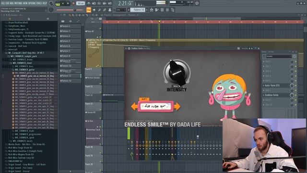Open the Slot 1 arrow menu in the mixer
Image resolution: width=307 pixels, height=173 pixels.
[x=263, y=62]
